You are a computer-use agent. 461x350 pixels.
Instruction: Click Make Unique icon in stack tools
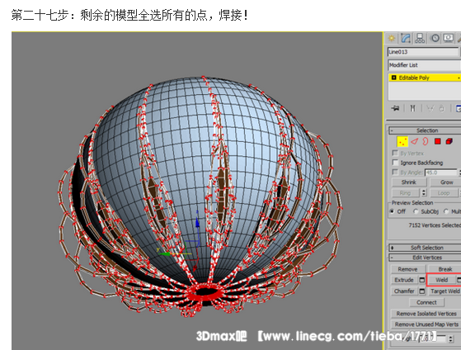pyautogui.click(x=430, y=108)
